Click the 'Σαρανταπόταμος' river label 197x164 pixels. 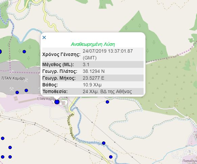pos(90,142)
